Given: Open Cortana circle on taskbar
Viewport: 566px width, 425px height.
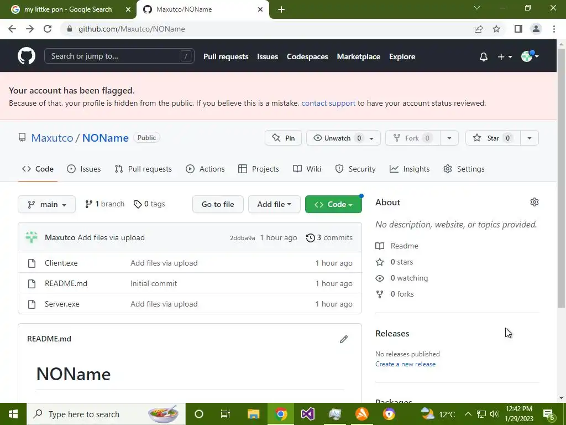Looking at the screenshot, I should (x=199, y=414).
